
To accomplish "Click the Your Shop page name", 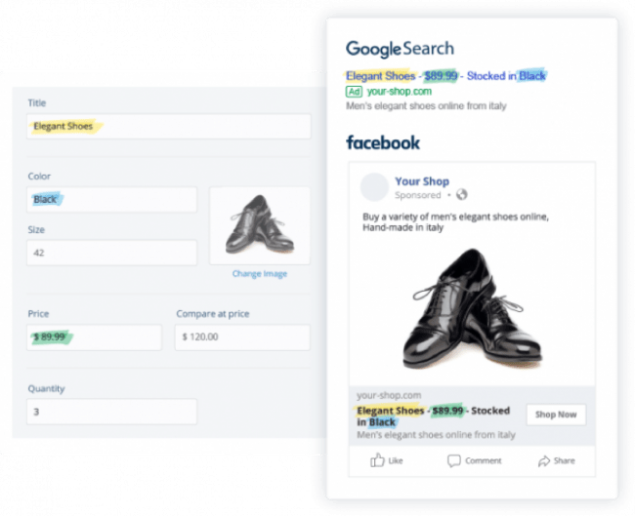I will click(421, 181).
